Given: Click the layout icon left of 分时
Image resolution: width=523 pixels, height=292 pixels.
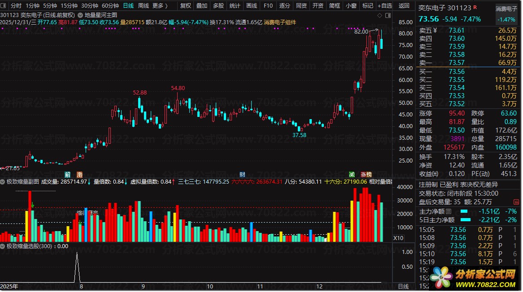Looking at the screenshot, I should 3,6.
